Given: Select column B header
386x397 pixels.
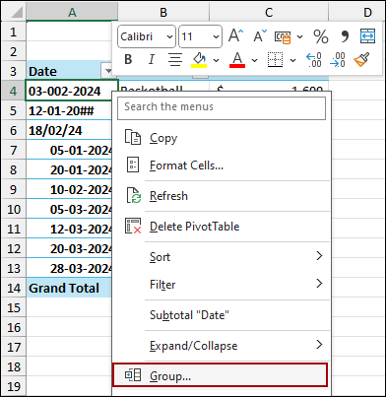Looking at the screenshot, I should pos(163,13).
